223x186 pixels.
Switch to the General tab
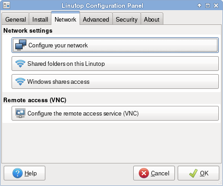(x=15, y=19)
